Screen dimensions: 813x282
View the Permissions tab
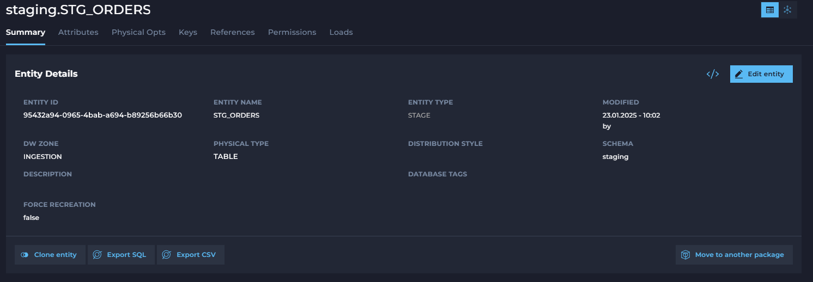pyautogui.click(x=292, y=32)
